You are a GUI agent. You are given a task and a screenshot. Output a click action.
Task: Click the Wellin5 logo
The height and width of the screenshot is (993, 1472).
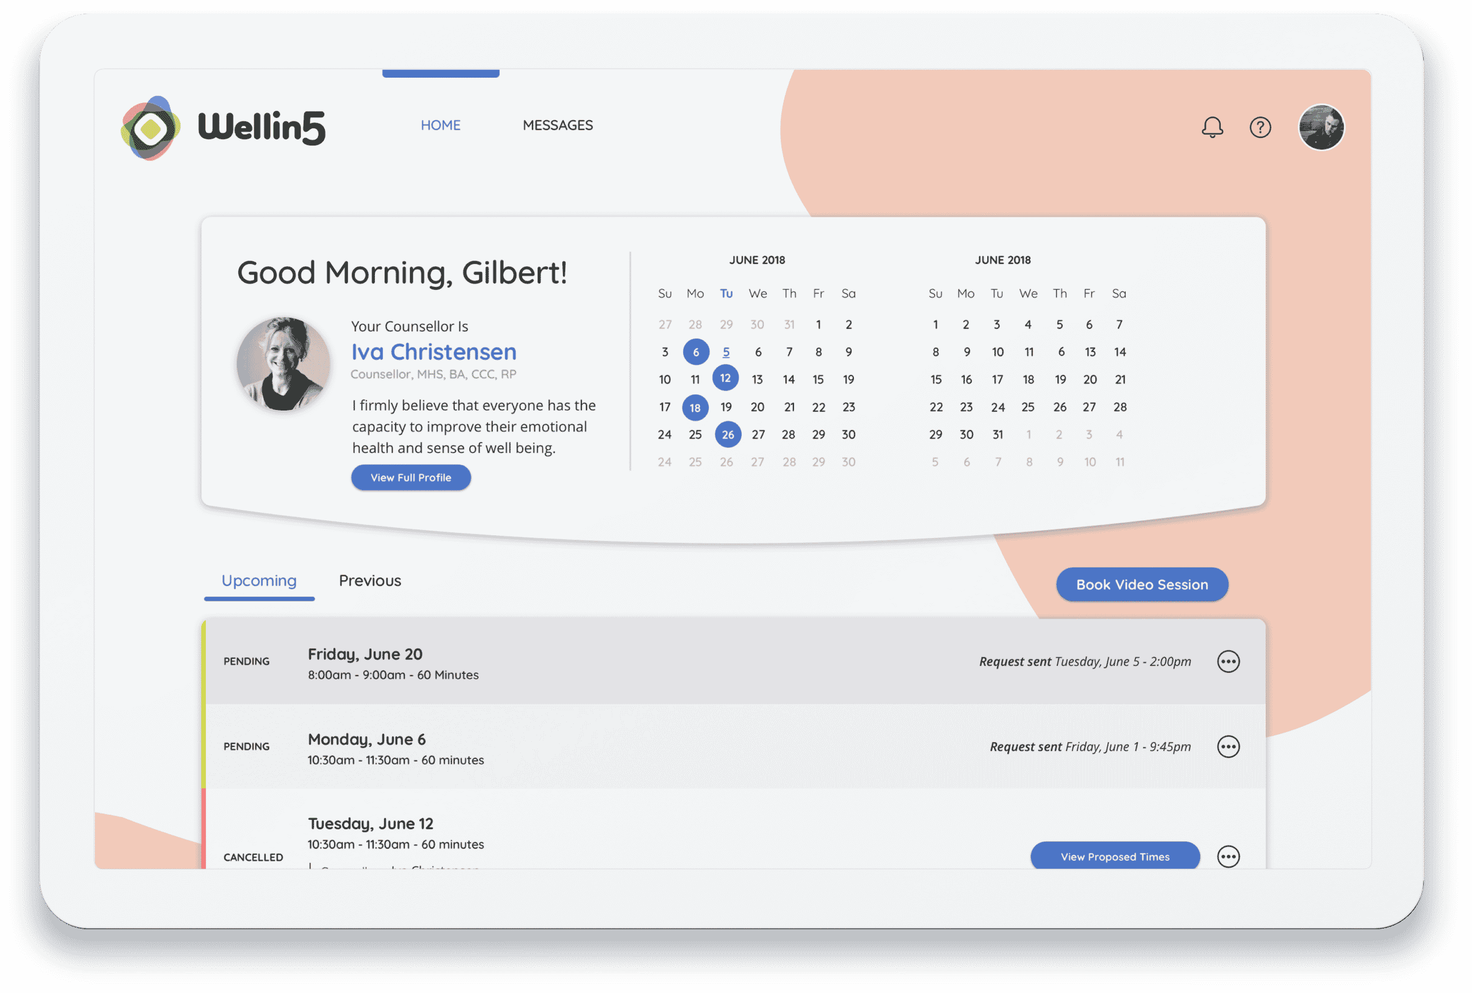[x=223, y=127]
